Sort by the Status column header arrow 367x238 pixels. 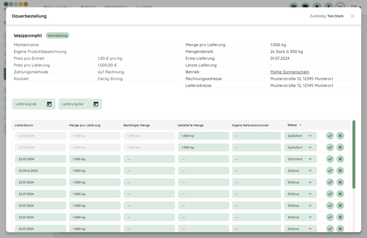(300, 125)
